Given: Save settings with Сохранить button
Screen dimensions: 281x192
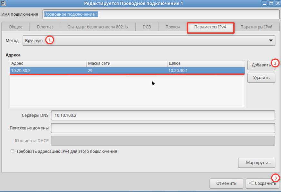Looking at the screenshot, I should [263, 183].
